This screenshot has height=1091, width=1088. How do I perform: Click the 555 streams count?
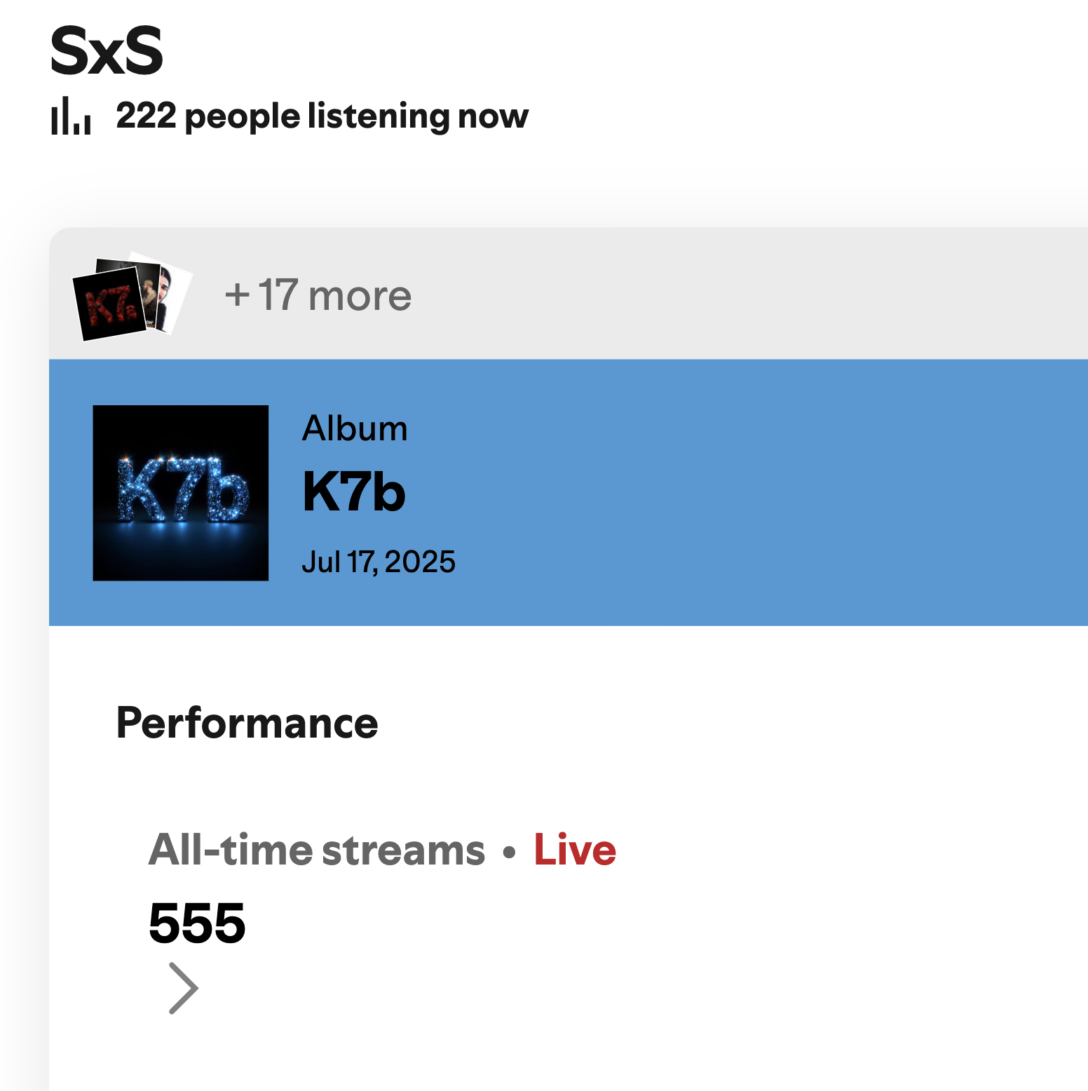[197, 923]
